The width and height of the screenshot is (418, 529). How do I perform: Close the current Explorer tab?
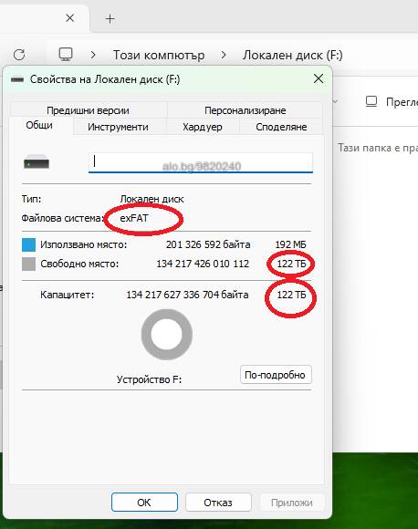point(70,18)
